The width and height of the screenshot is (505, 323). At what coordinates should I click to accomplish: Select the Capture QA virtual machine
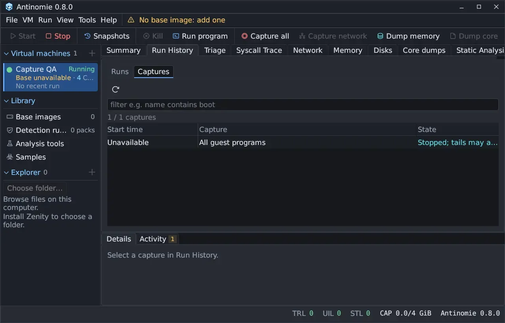pyautogui.click(x=50, y=77)
